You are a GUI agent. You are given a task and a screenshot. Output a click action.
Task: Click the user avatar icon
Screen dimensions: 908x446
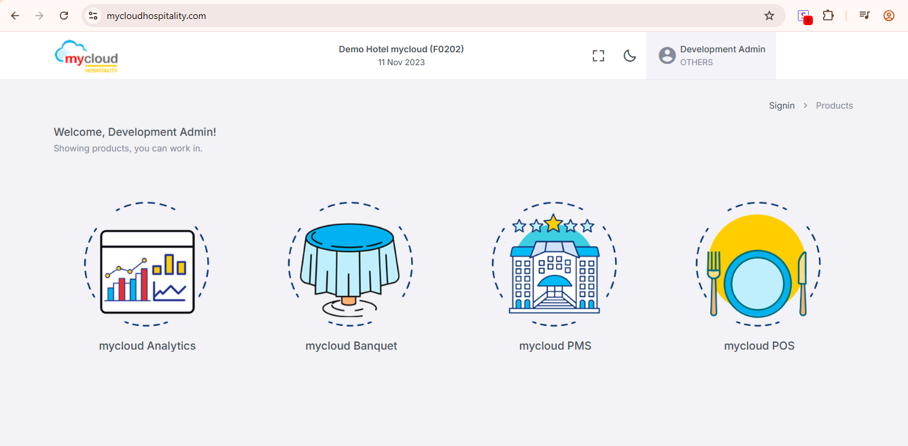pyautogui.click(x=667, y=56)
